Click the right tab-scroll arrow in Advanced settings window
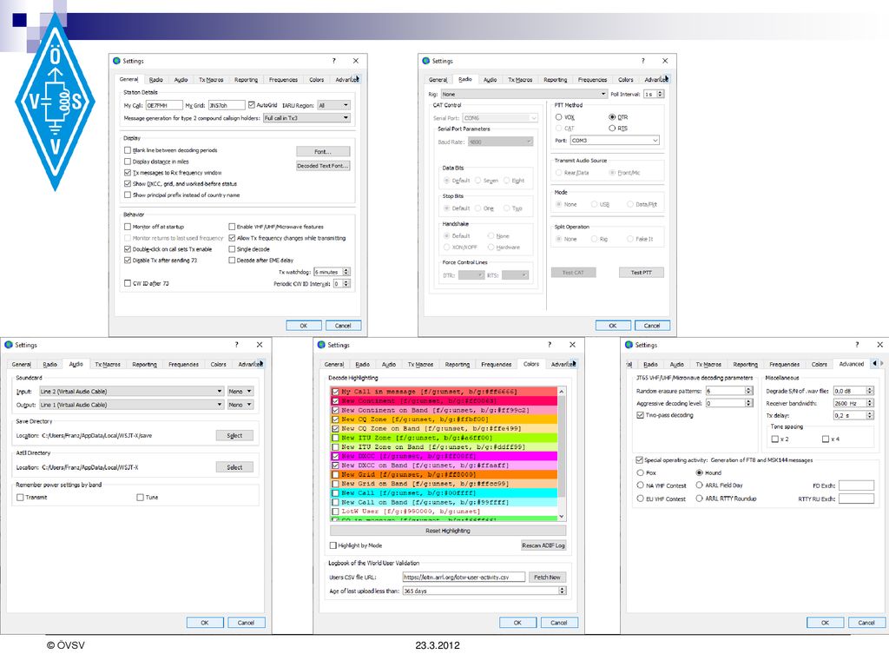 pos(882,364)
